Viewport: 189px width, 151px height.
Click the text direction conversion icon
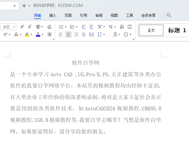(x=111, y=27)
